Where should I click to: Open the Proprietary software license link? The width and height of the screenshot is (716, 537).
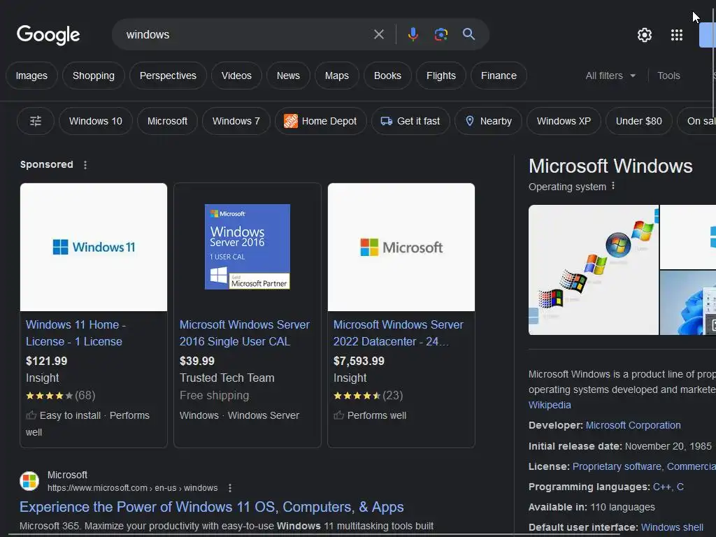tap(617, 466)
